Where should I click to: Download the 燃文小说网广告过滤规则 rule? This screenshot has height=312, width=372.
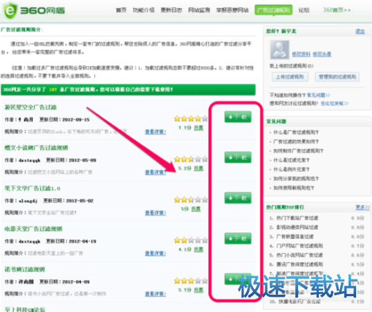click(238, 157)
